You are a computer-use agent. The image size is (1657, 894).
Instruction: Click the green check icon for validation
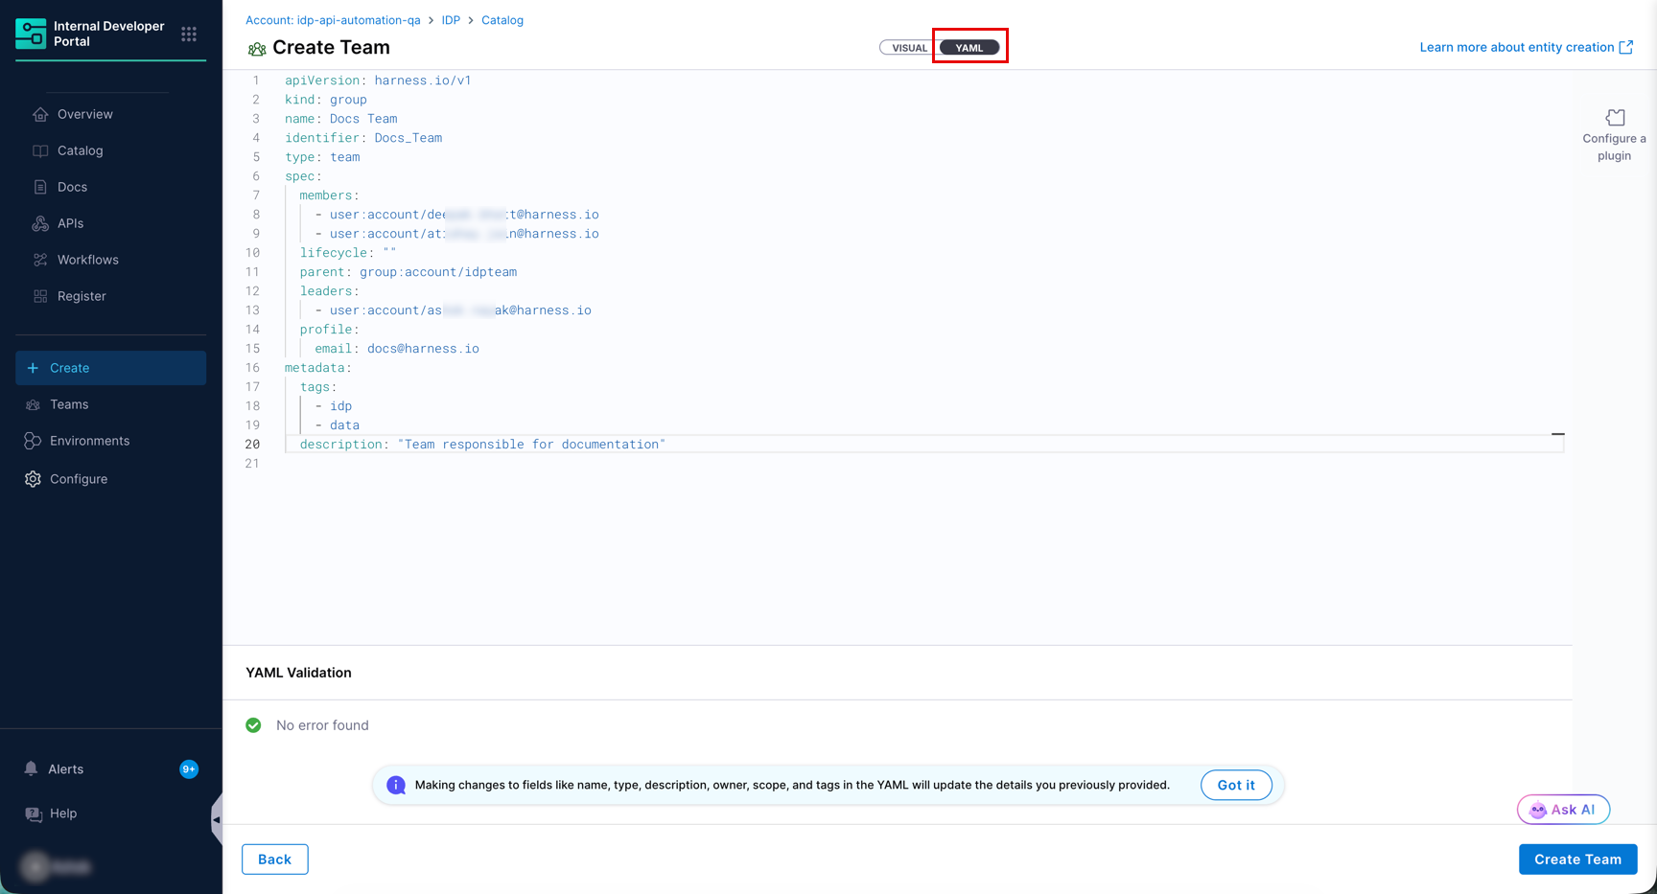tap(253, 725)
